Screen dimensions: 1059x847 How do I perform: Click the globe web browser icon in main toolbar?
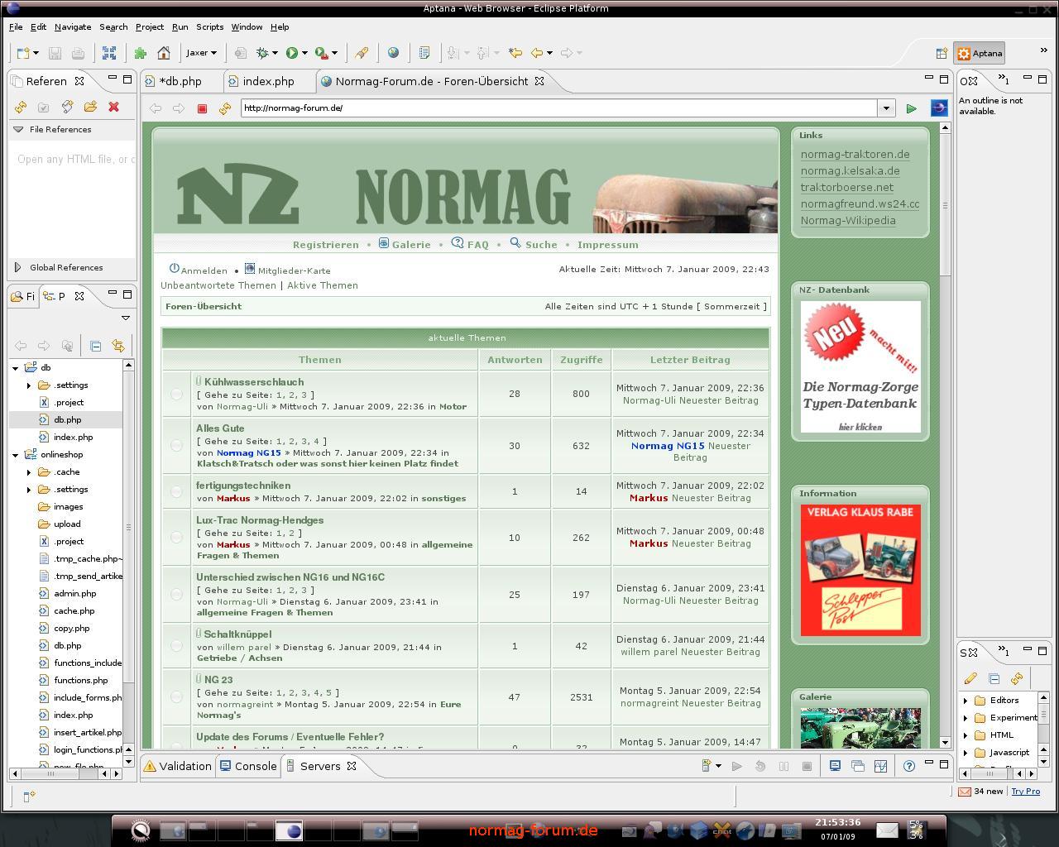point(393,53)
